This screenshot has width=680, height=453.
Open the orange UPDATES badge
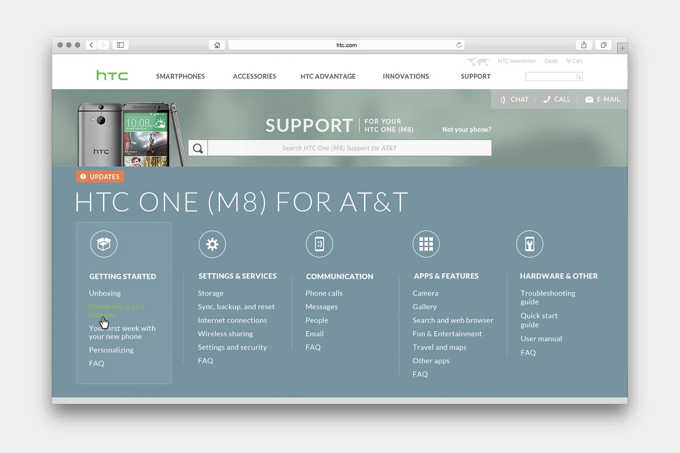100,177
